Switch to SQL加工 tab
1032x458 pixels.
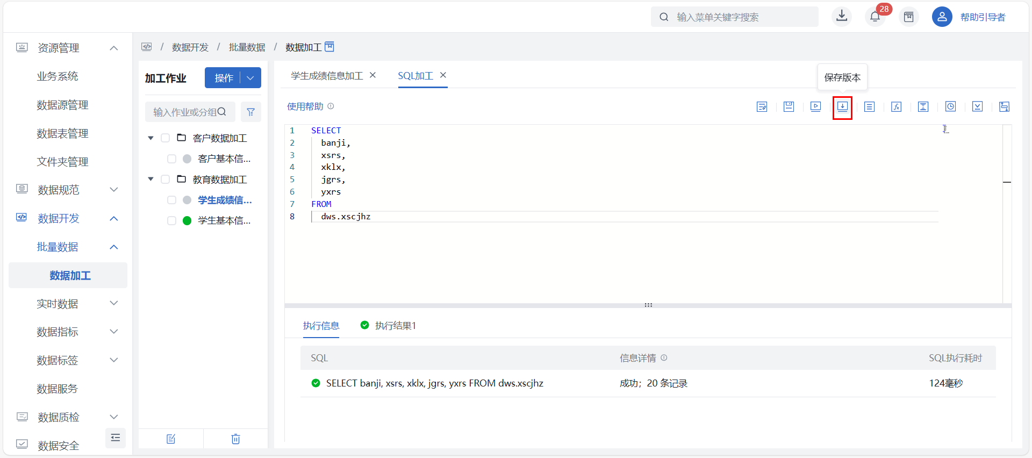(415, 76)
